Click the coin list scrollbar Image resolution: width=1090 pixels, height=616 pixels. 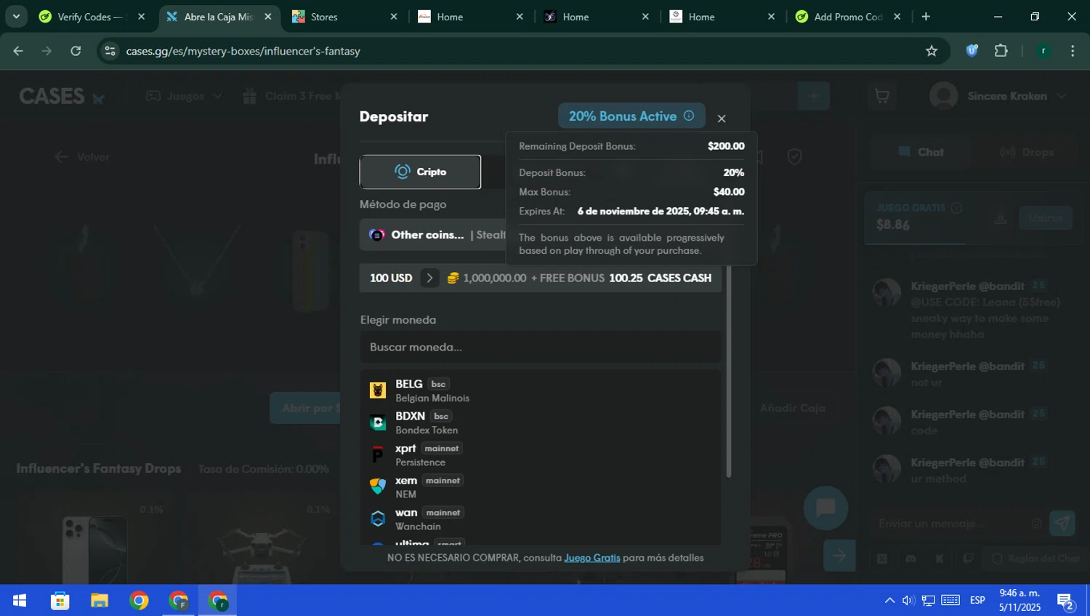[728, 371]
